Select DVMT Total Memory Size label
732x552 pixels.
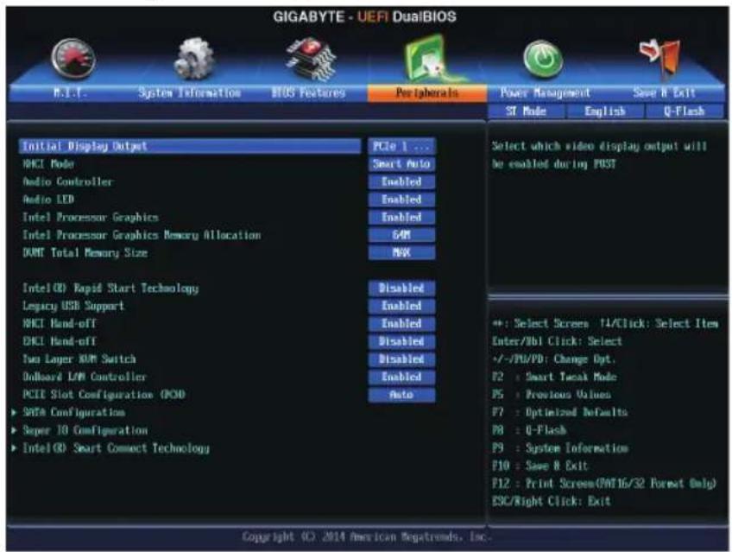(85, 252)
